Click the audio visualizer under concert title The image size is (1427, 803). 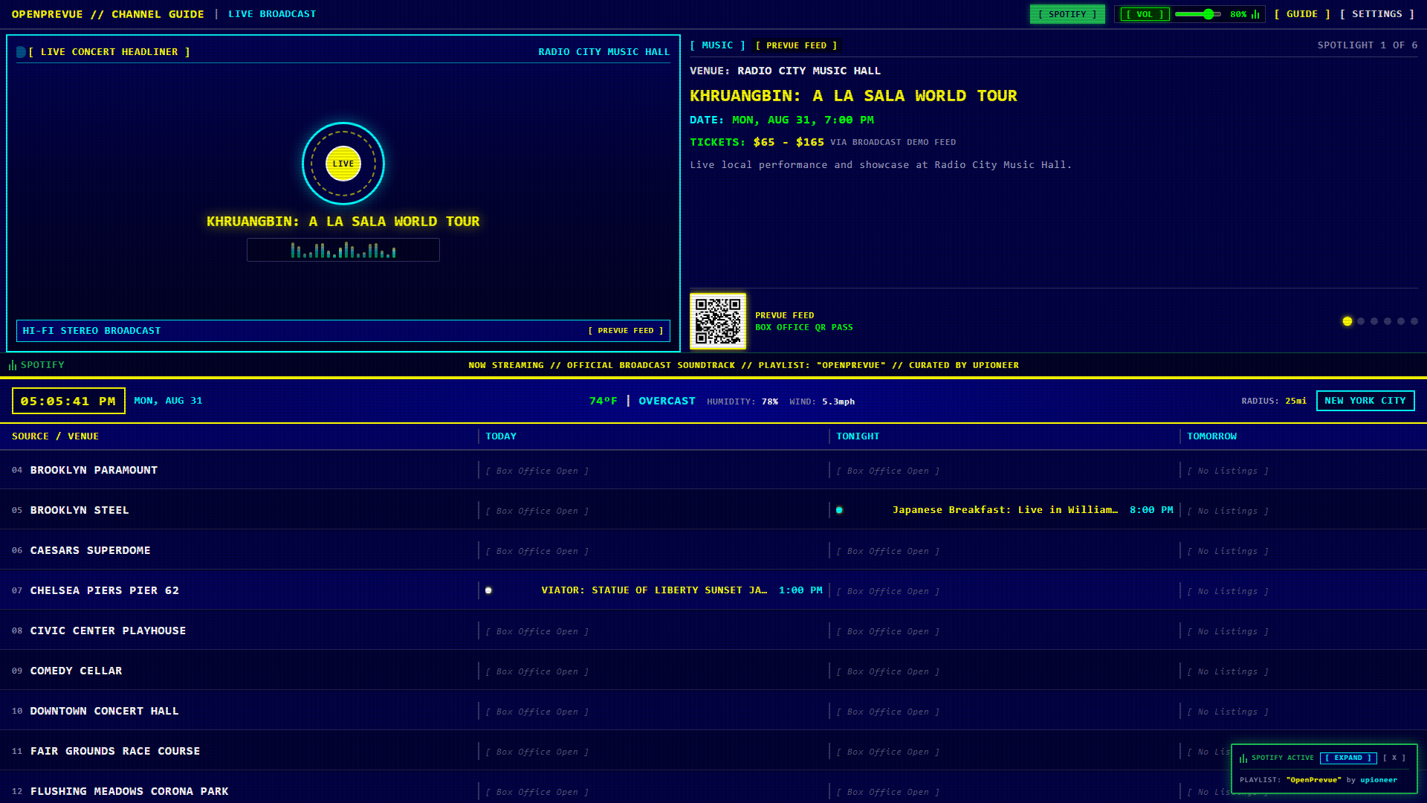click(343, 250)
